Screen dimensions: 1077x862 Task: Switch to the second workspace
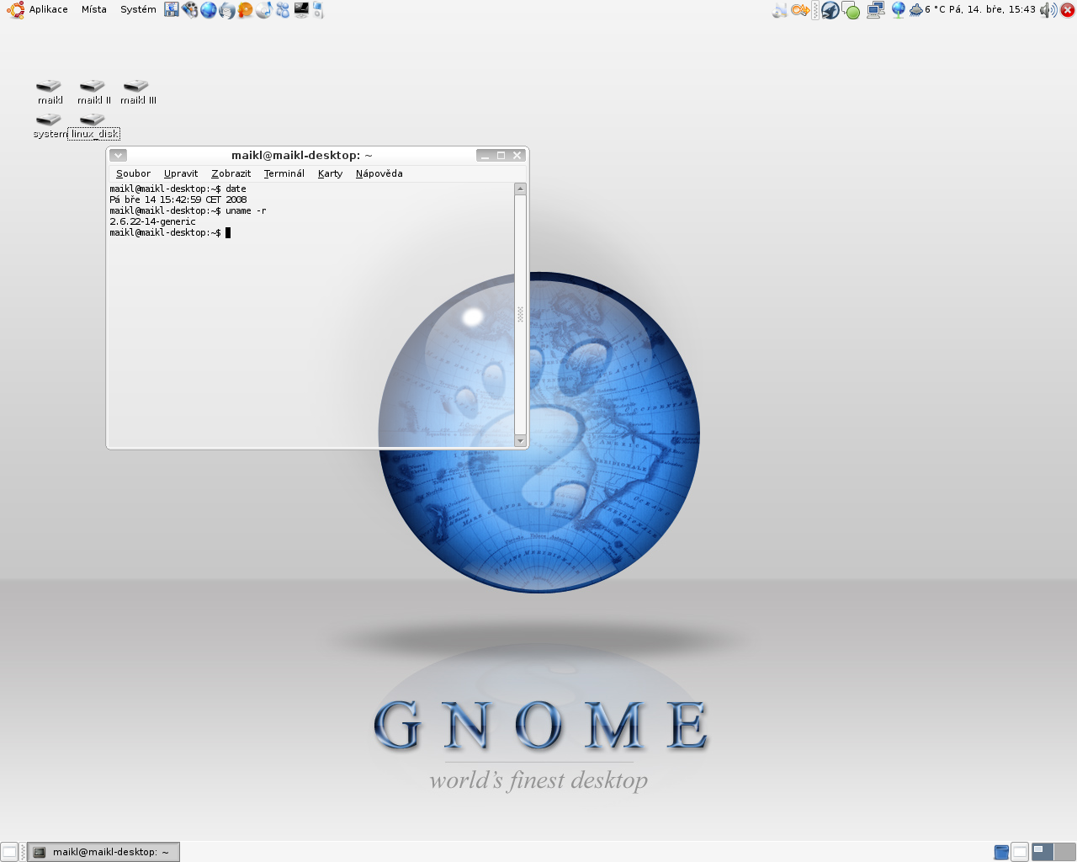coord(1065,852)
